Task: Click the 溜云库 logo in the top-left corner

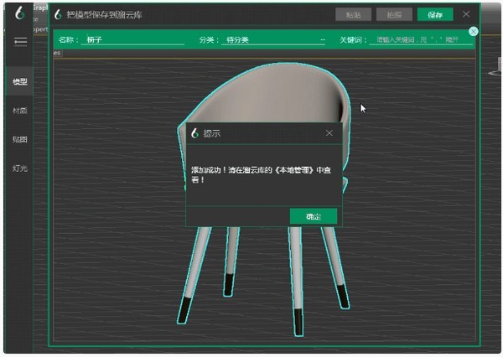Action: click(19, 14)
